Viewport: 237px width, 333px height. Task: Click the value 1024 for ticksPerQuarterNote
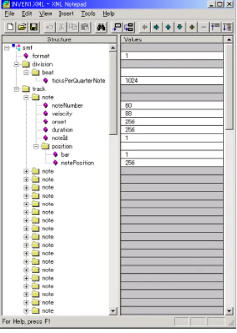click(x=172, y=80)
